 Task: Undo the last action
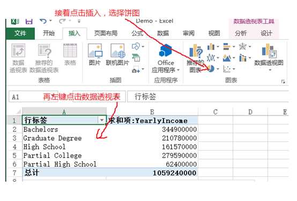point(43,21)
